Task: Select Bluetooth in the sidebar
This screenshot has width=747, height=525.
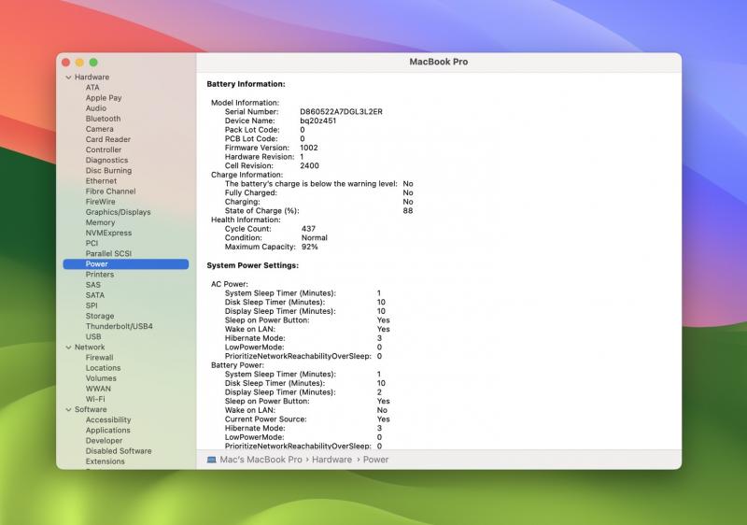Action: (x=103, y=119)
